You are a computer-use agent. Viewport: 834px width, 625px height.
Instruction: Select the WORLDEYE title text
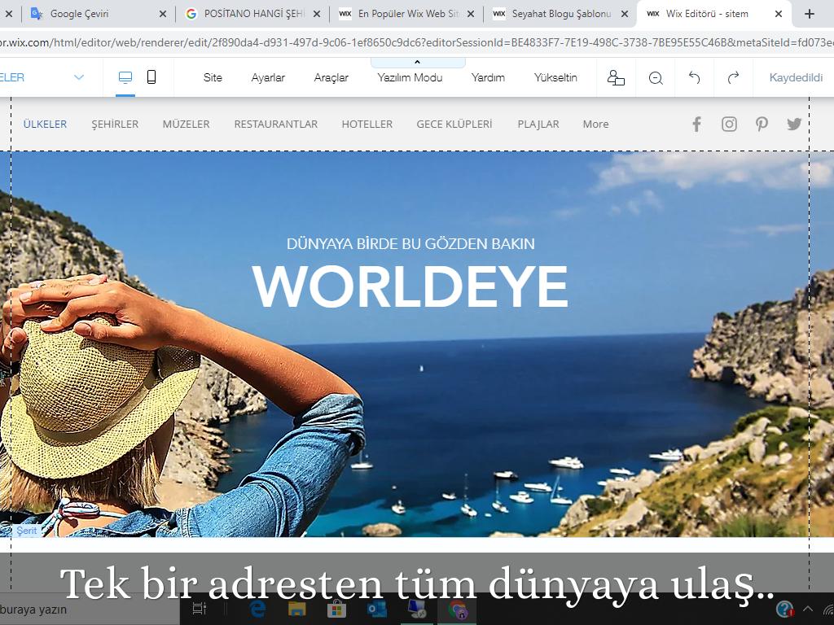point(410,286)
